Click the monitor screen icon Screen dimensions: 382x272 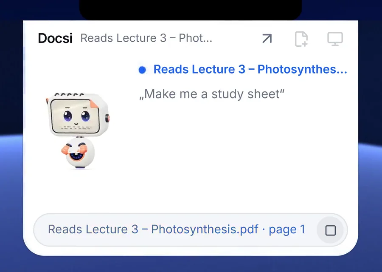[x=335, y=39]
